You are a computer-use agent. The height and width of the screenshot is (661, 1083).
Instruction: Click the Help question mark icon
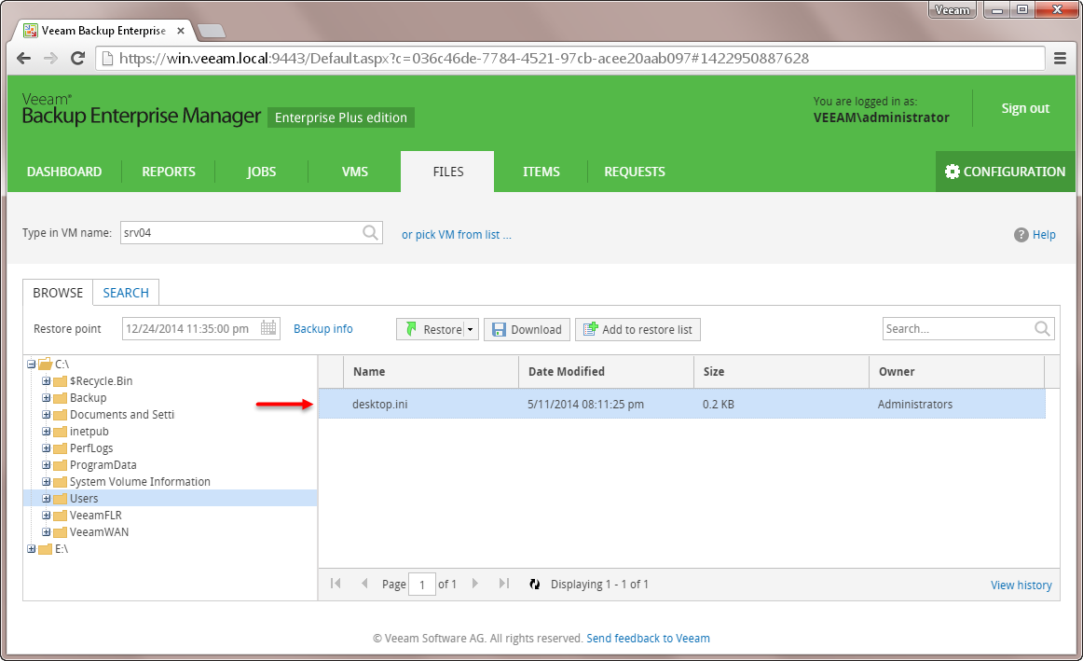tap(1021, 235)
